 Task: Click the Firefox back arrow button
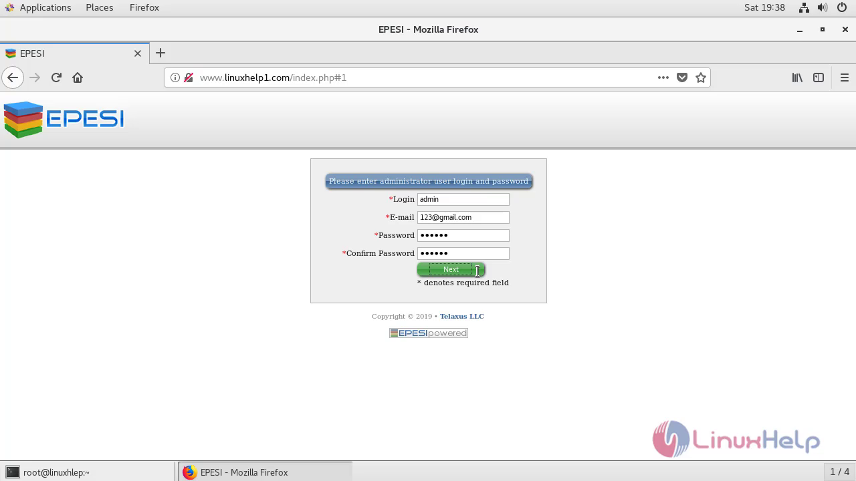pos(13,77)
